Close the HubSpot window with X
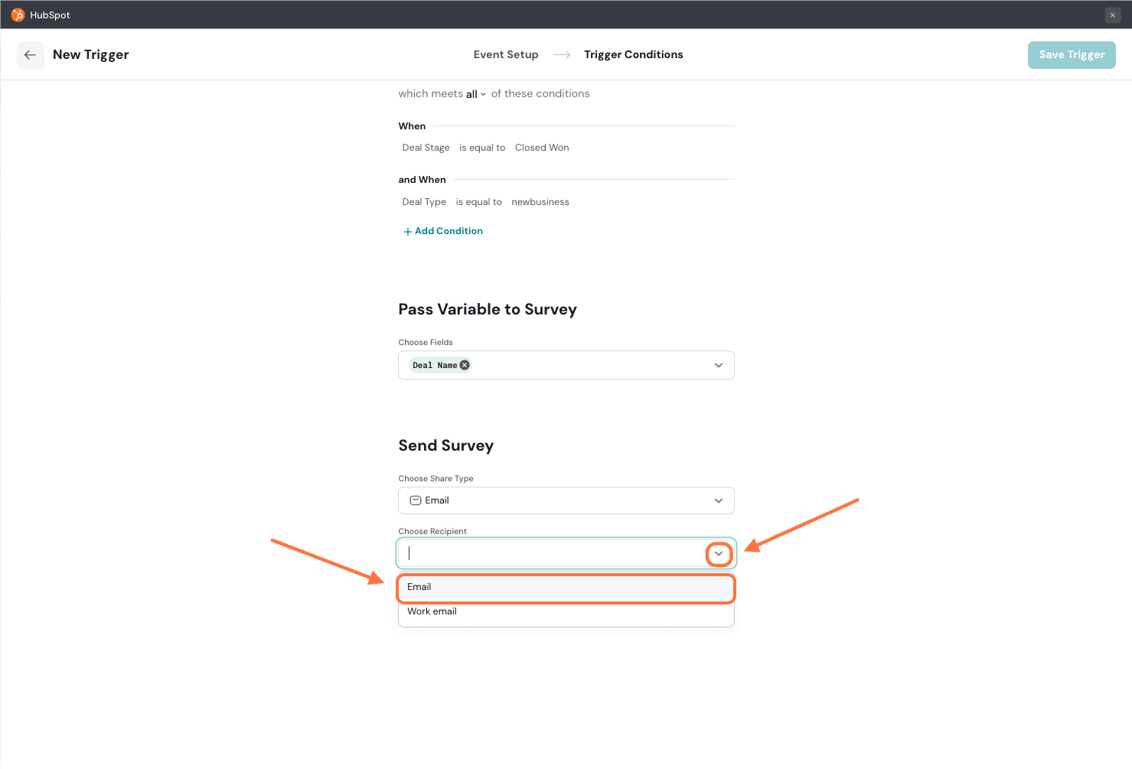The height and width of the screenshot is (769, 1132). pyautogui.click(x=1112, y=15)
